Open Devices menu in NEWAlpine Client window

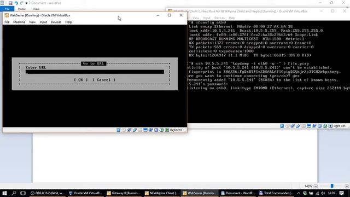(x=219, y=18)
